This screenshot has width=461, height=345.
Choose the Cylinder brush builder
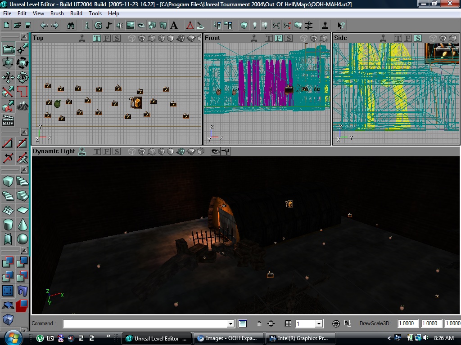(8, 225)
